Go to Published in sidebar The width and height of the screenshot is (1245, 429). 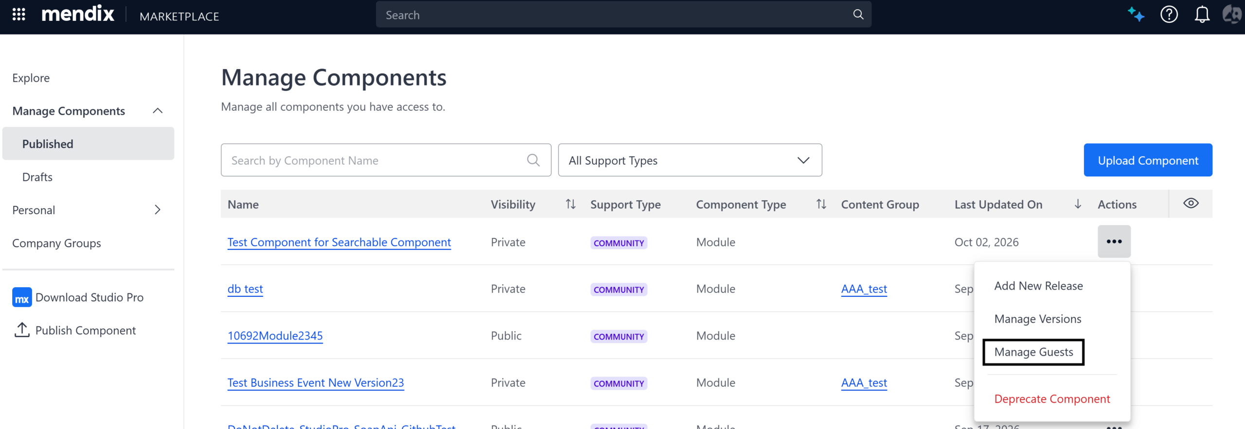(x=88, y=144)
